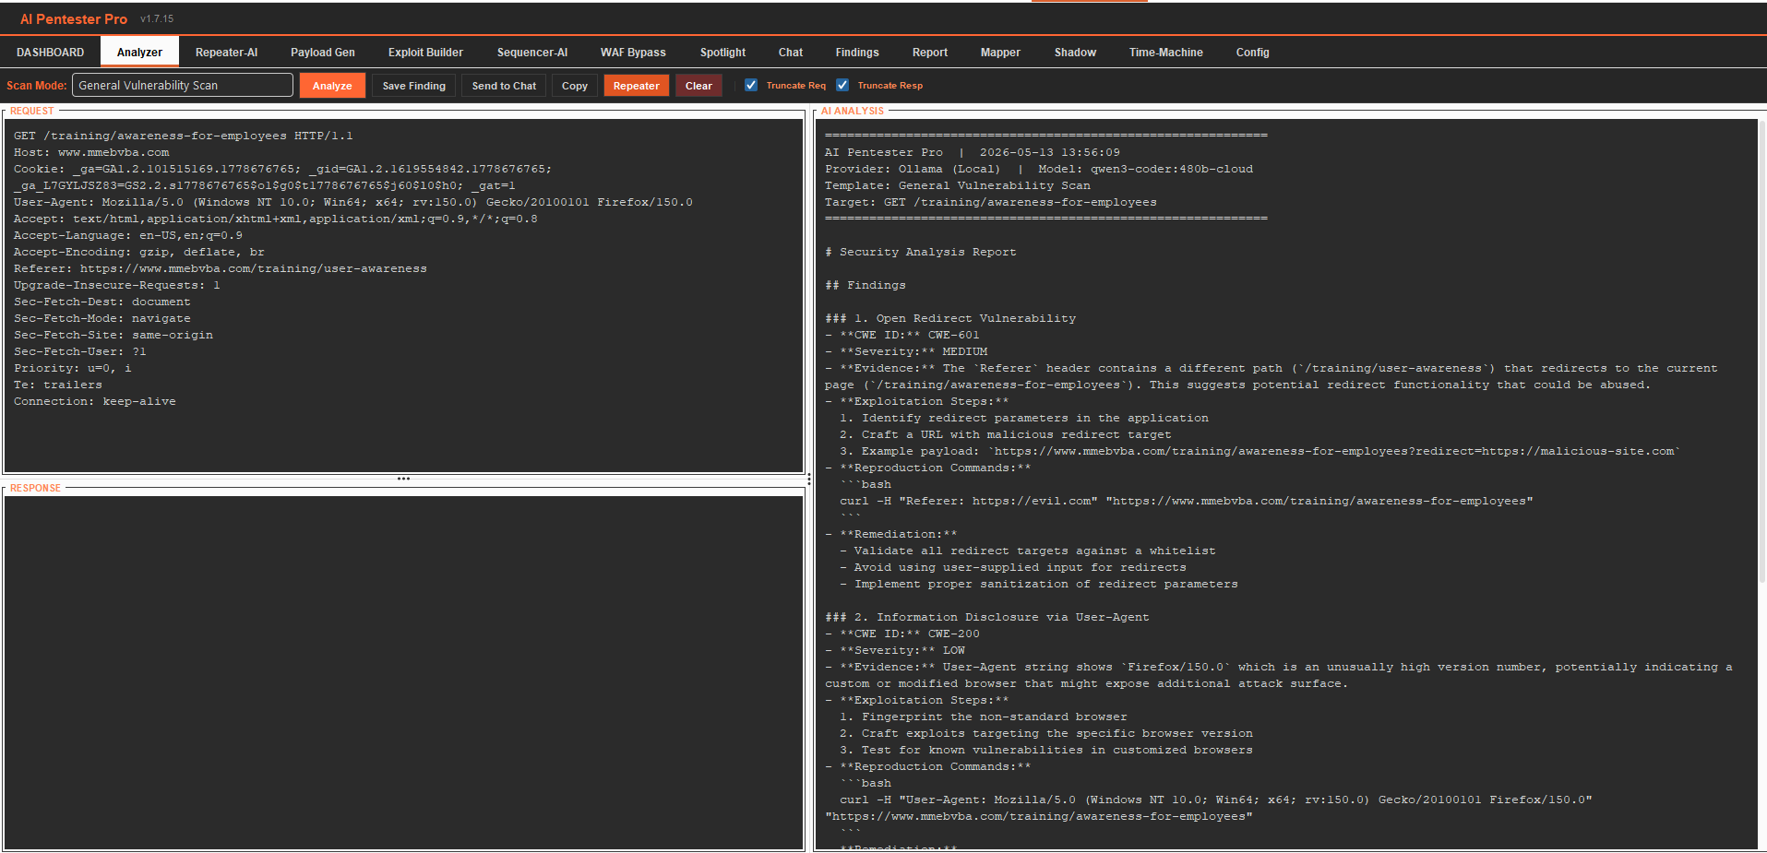
Task: Switch to Sequencer-AI tab
Action: [532, 53]
